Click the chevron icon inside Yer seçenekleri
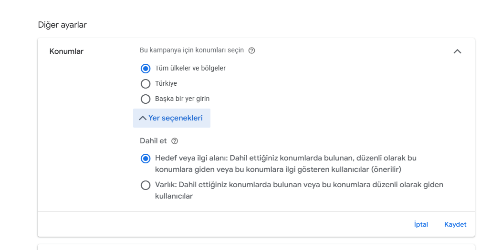The width and height of the screenshot is (491, 250). click(x=143, y=118)
